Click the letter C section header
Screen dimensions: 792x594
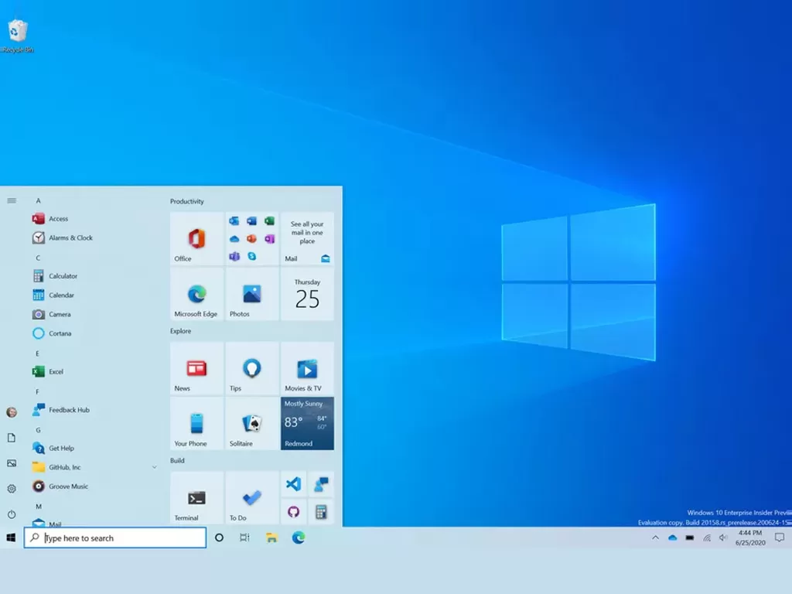click(38, 258)
